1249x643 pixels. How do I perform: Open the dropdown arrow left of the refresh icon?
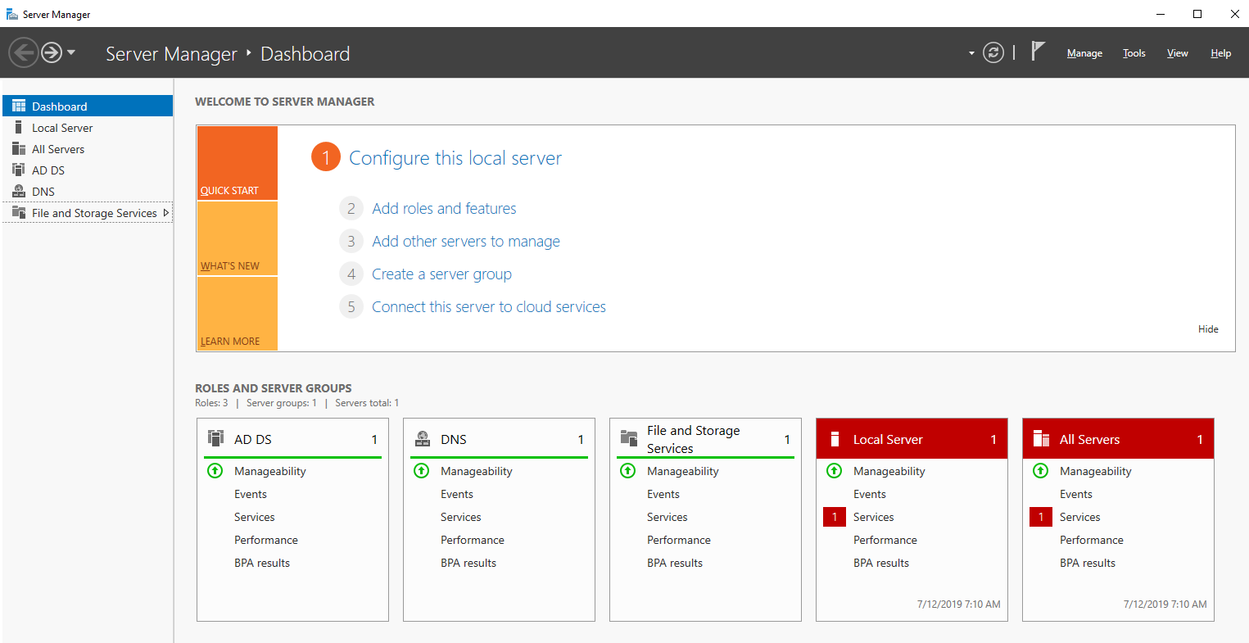pos(971,53)
